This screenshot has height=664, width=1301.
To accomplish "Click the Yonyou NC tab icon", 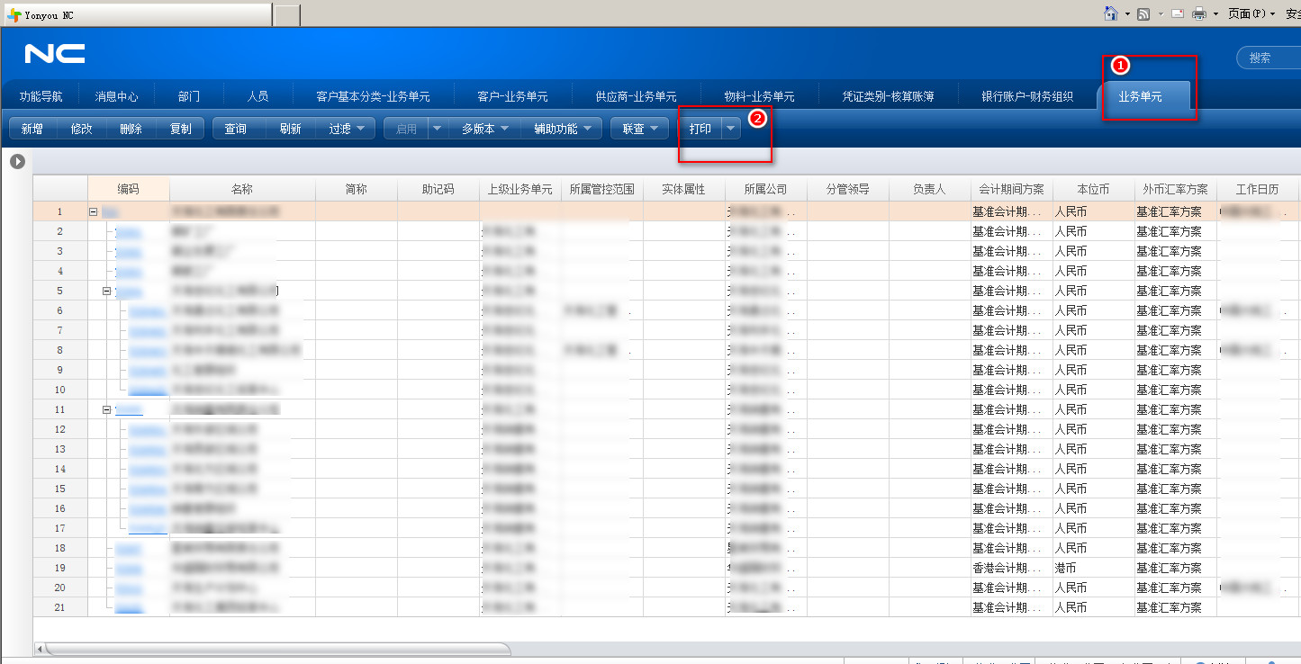I will click(x=14, y=15).
